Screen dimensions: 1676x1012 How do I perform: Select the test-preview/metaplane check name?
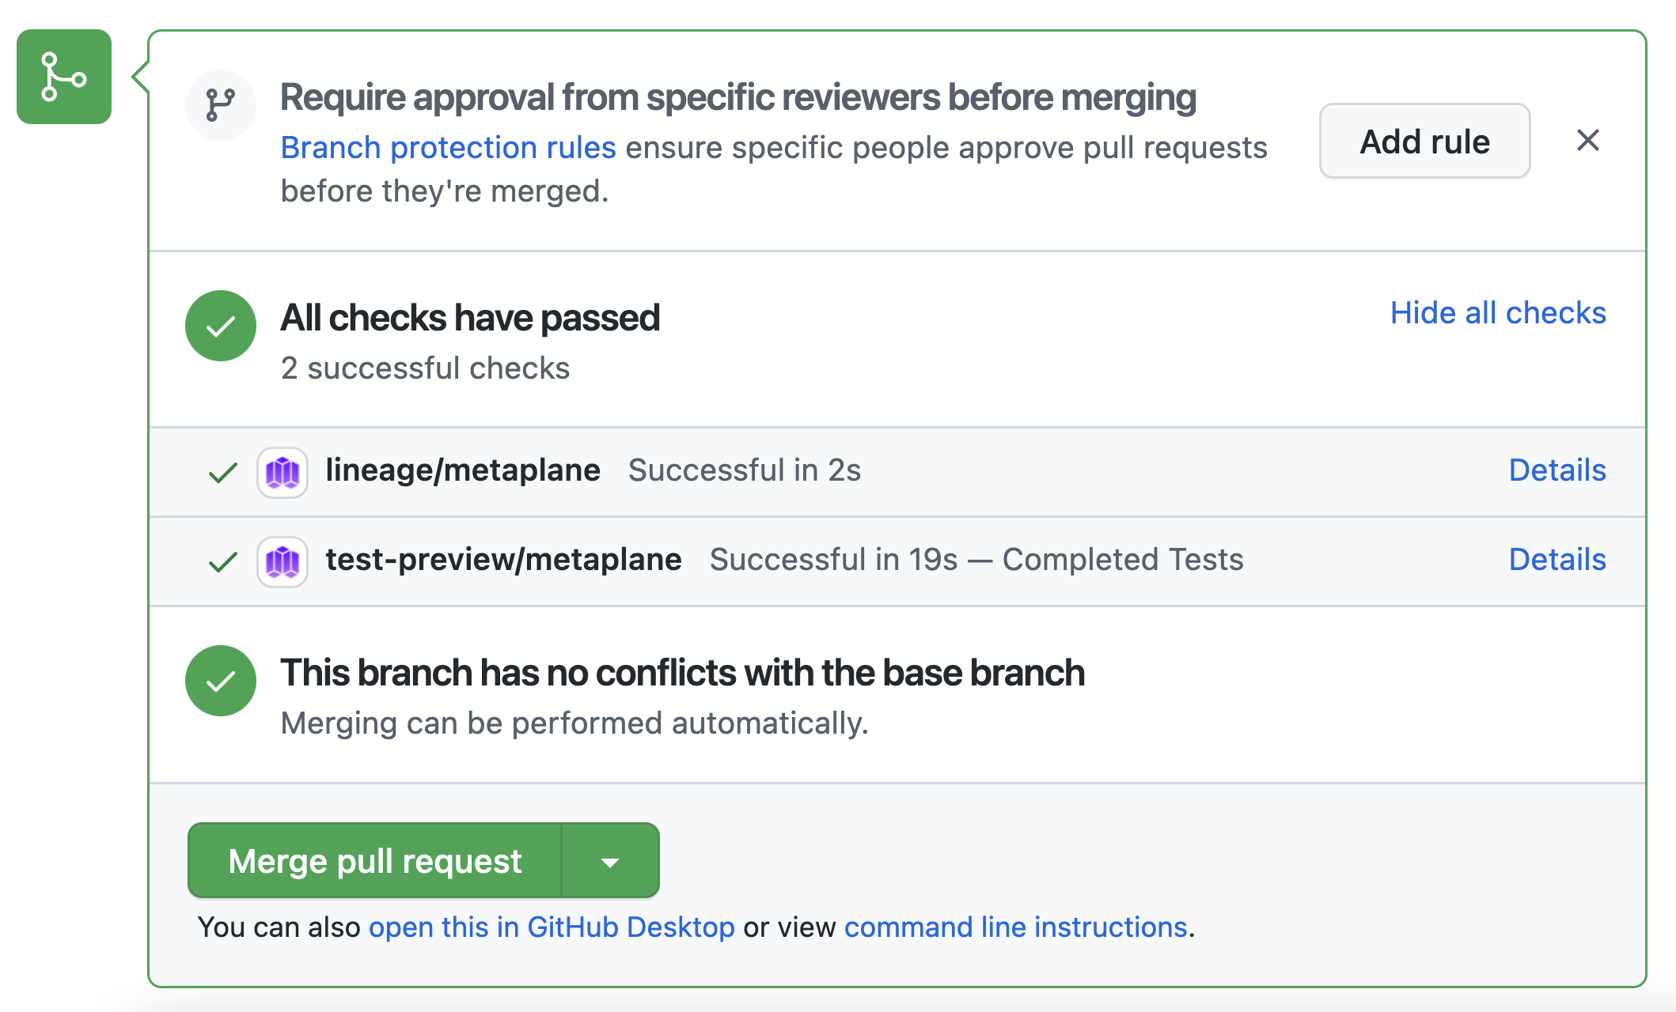(x=503, y=560)
